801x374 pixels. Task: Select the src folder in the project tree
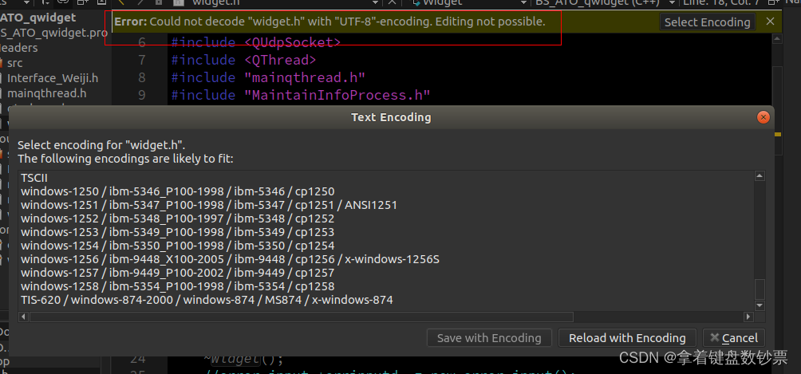(x=14, y=63)
